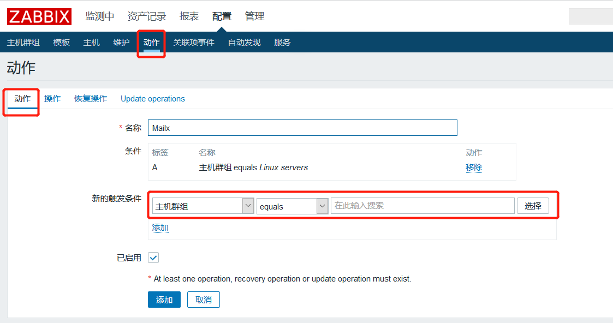The image size is (613, 323).
Task: Click the condition label A
Action: click(x=155, y=168)
